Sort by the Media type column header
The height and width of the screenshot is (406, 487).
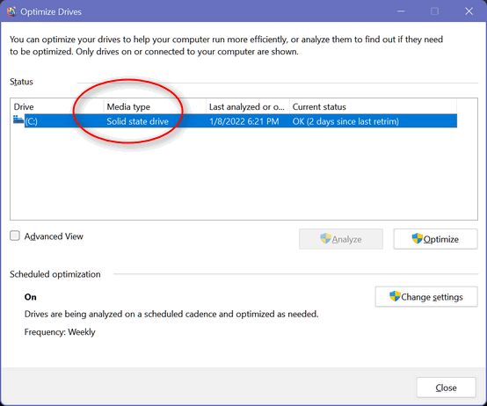coord(155,107)
